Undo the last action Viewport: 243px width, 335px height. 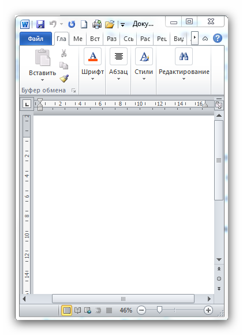(53, 24)
